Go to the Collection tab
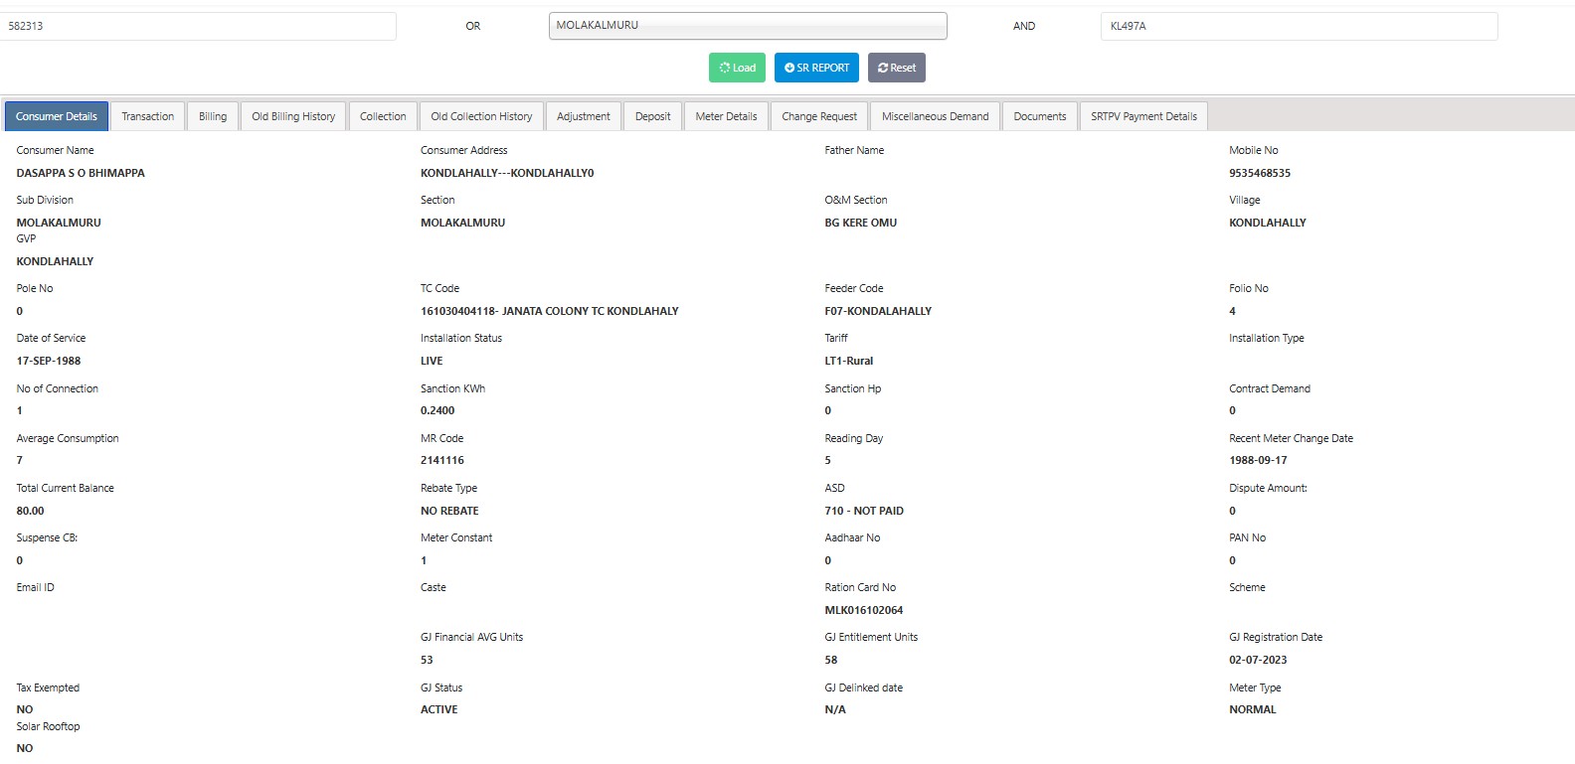The height and width of the screenshot is (764, 1575). (x=383, y=116)
